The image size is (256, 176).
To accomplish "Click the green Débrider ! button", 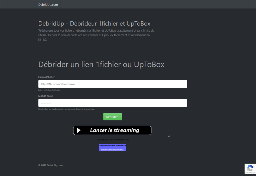I will pyautogui.click(x=112, y=117).
